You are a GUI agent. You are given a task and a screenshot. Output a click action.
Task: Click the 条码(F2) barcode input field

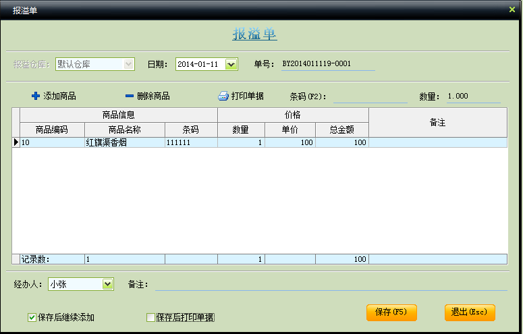click(370, 96)
